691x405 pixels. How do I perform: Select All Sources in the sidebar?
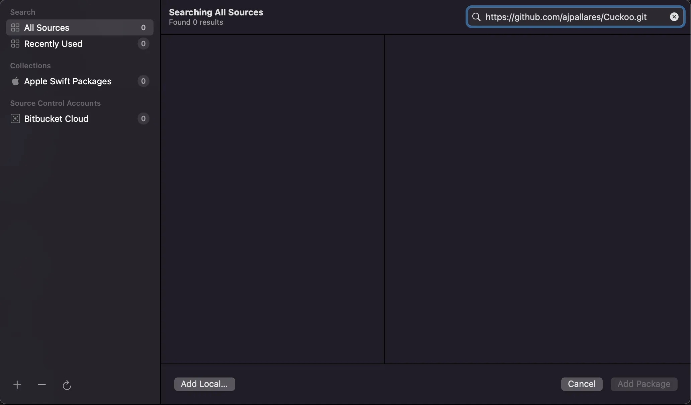(47, 28)
